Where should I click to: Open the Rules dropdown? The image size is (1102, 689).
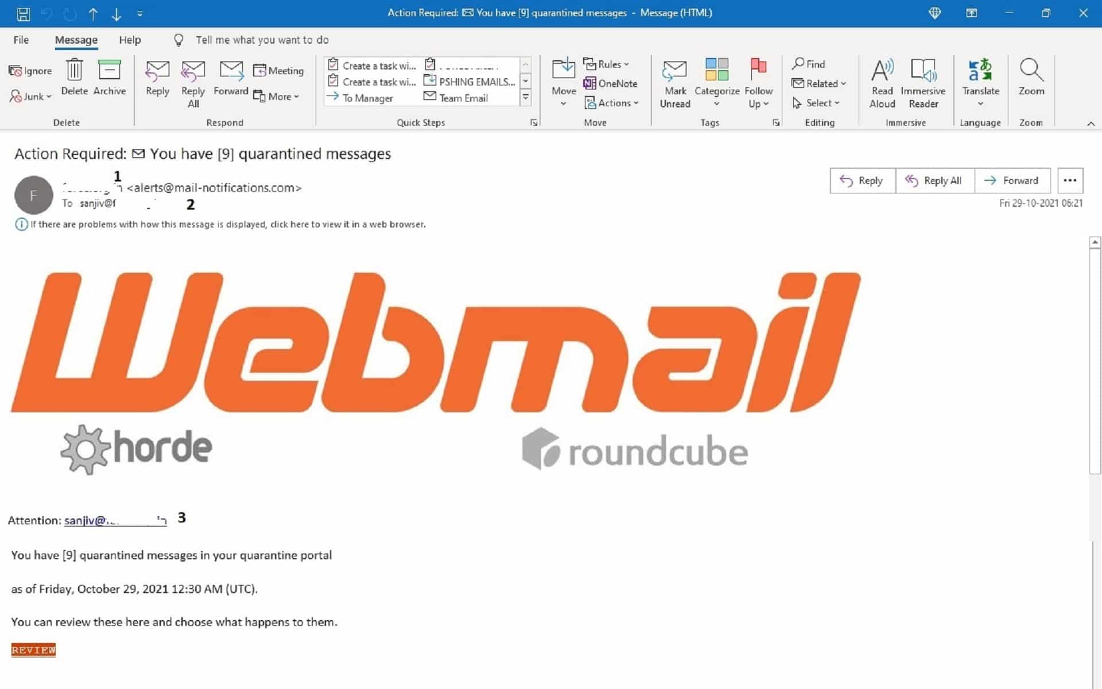[607, 64]
